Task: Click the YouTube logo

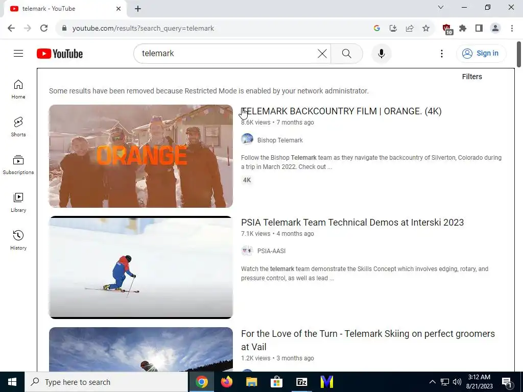Action: coord(60,54)
